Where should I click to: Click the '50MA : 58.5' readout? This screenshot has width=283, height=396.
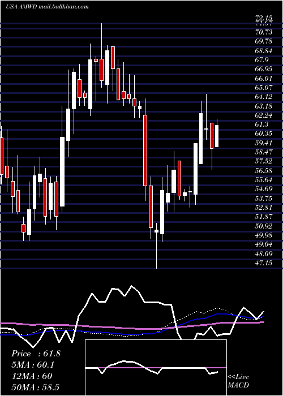(35, 387)
